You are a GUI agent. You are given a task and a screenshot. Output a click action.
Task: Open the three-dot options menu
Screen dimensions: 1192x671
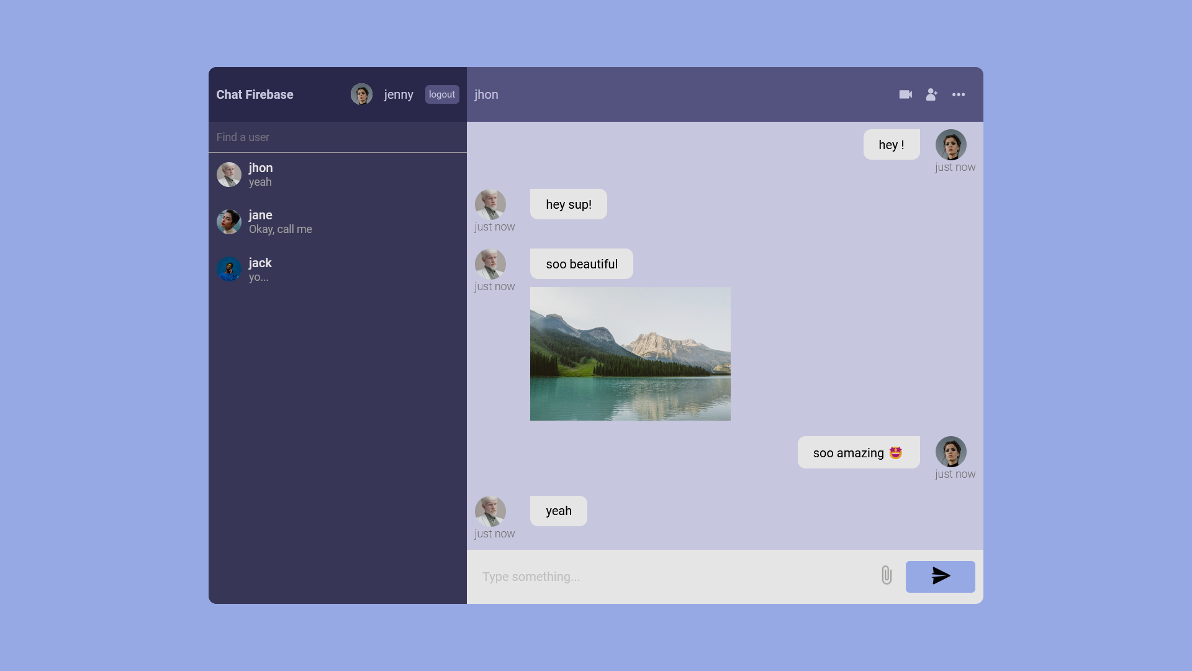pos(959,94)
